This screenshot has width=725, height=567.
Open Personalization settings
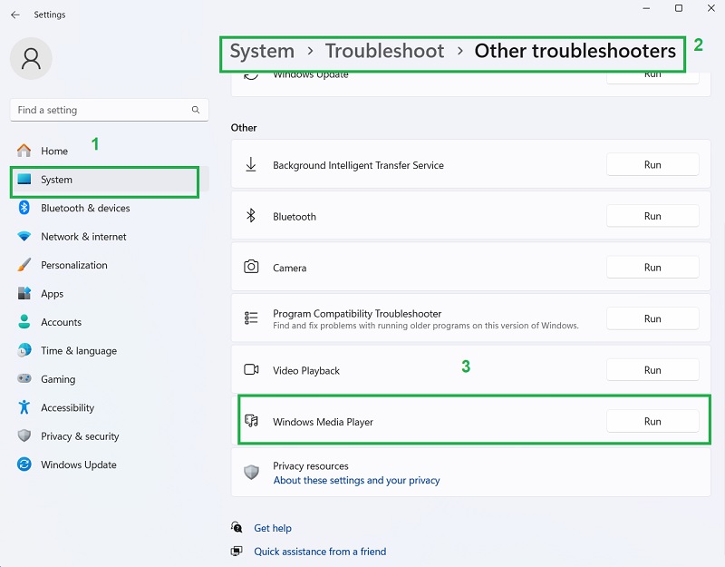coord(109,265)
